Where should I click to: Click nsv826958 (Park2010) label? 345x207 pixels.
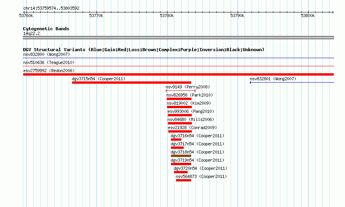pyautogui.click(x=190, y=95)
